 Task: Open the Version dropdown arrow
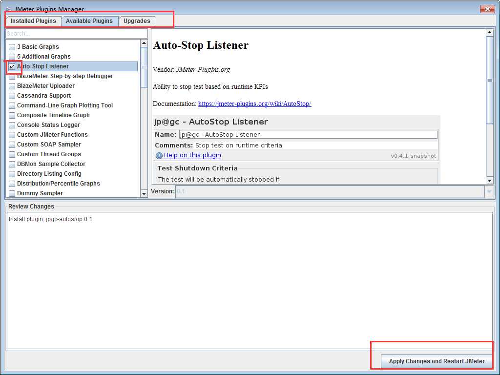pos(489,191)
